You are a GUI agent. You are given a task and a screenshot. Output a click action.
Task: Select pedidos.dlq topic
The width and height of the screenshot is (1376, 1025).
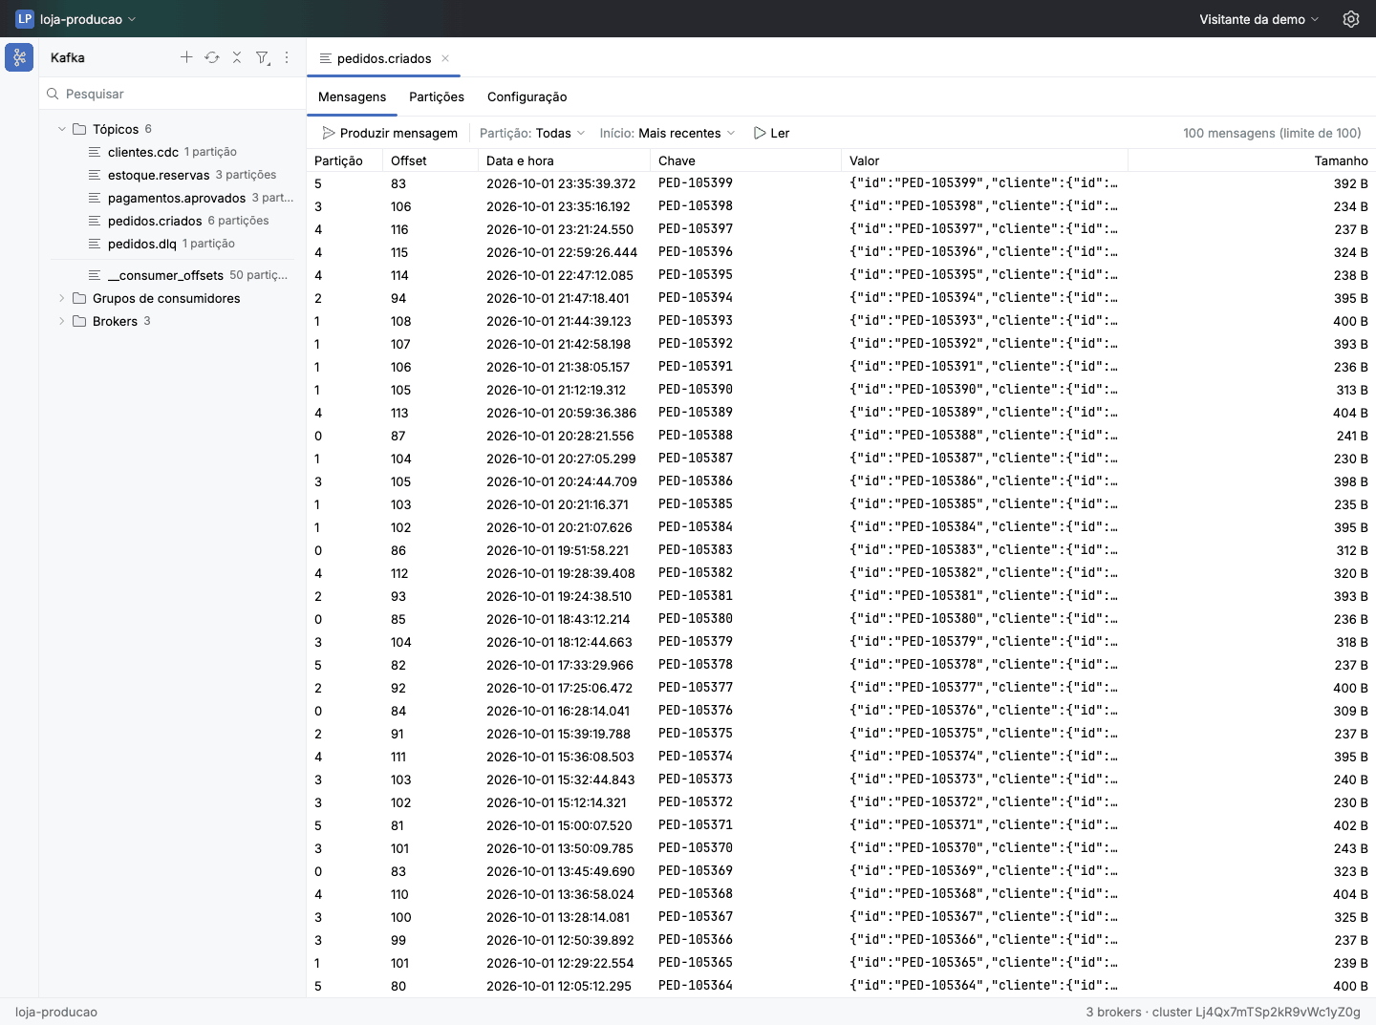[x=172, y=244]
